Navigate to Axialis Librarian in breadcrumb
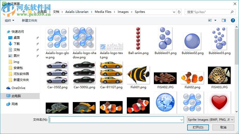 (x=77, y=12)
